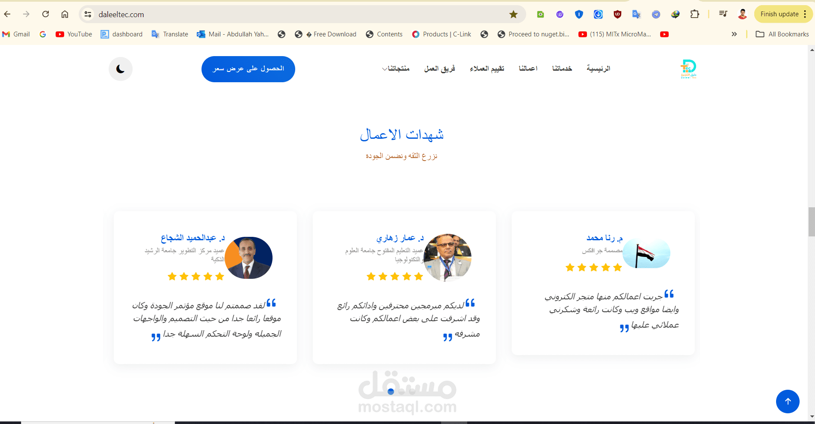Bookmark this page with the star icon

tap(513, 14)
